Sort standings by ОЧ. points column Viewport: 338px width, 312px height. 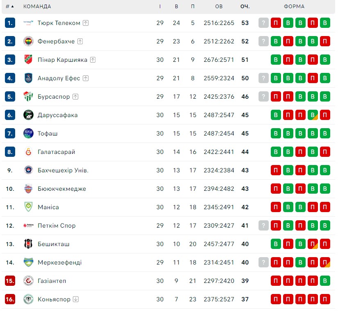pos(245,7)
